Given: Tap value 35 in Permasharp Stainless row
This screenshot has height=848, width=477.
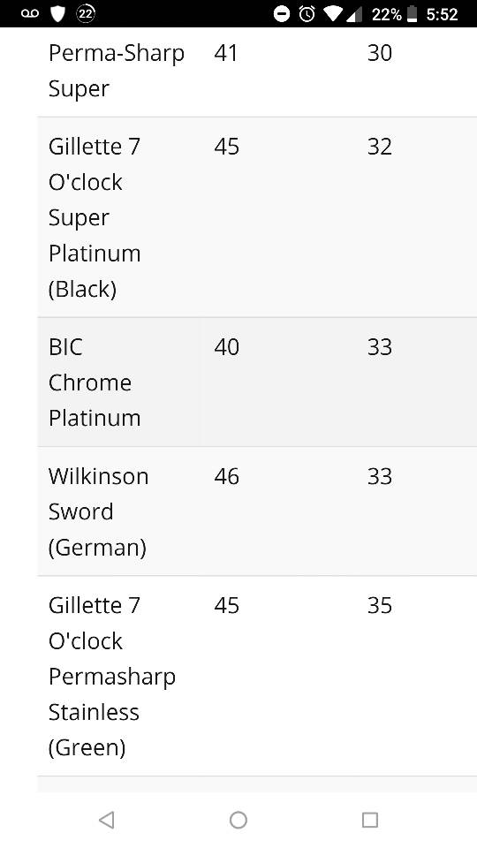Looking at the screenshot, I should point(380,606).
